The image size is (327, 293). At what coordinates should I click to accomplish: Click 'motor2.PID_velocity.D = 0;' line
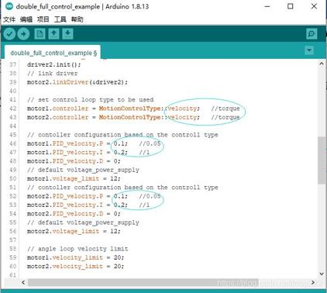click(x=74, y=214)
